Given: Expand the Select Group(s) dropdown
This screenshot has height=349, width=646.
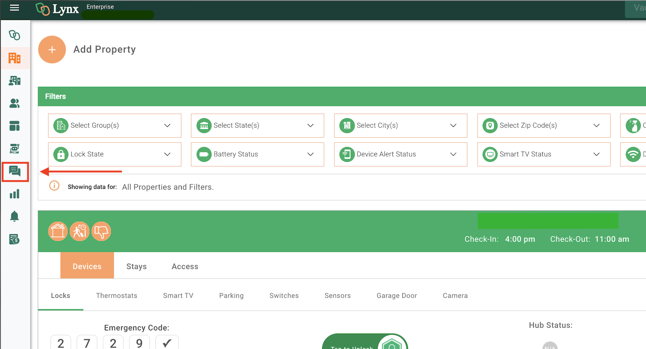Looking at the screenshot, I should (x=115, y=125).
